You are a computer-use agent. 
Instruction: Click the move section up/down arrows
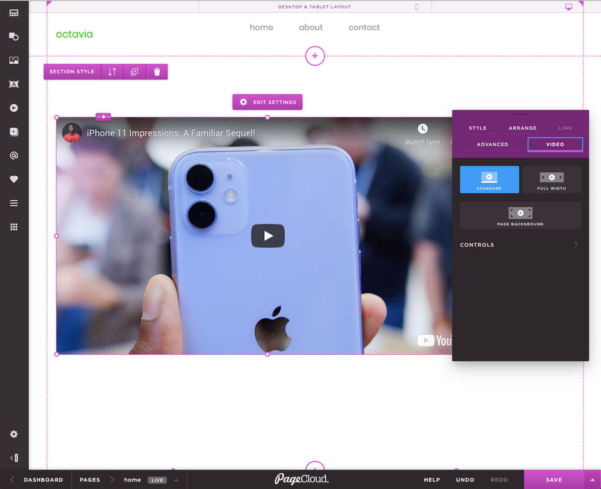point(112,72)
